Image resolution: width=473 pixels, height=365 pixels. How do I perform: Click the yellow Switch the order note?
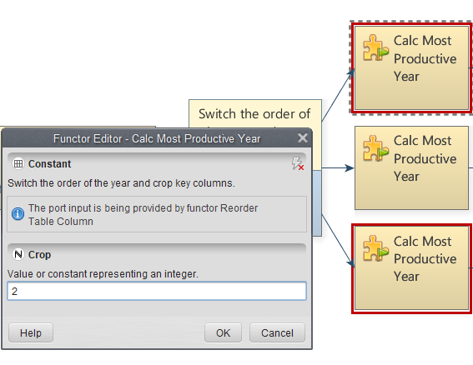(255, 114)
